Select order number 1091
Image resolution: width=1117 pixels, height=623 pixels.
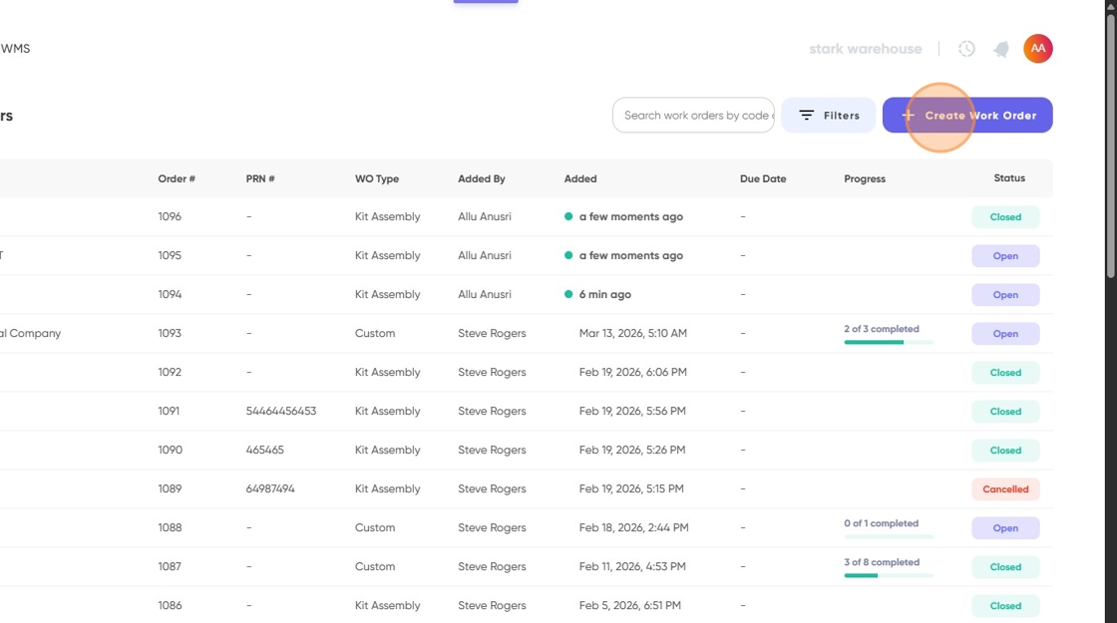tap(169, 411)
